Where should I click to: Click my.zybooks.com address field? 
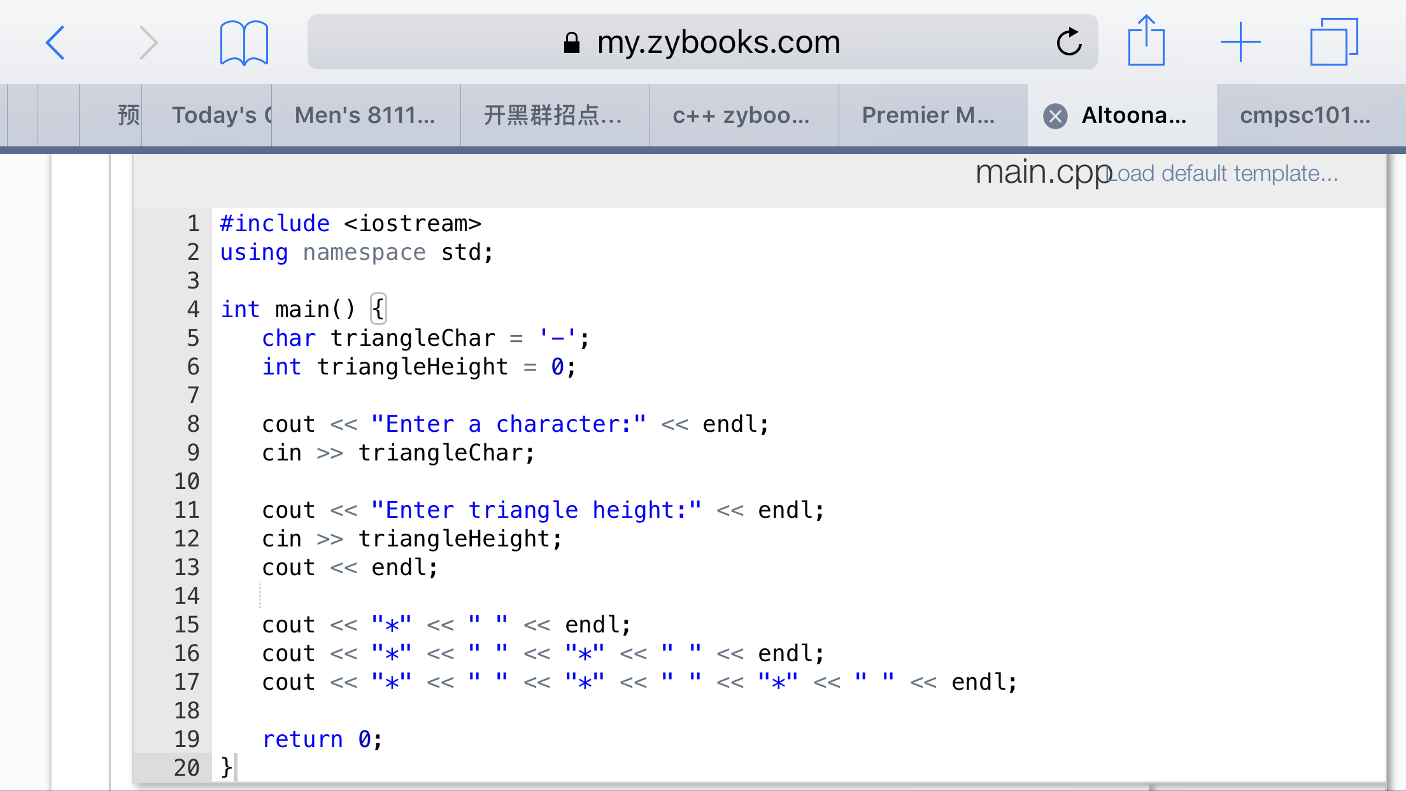(x=718, y=43)
